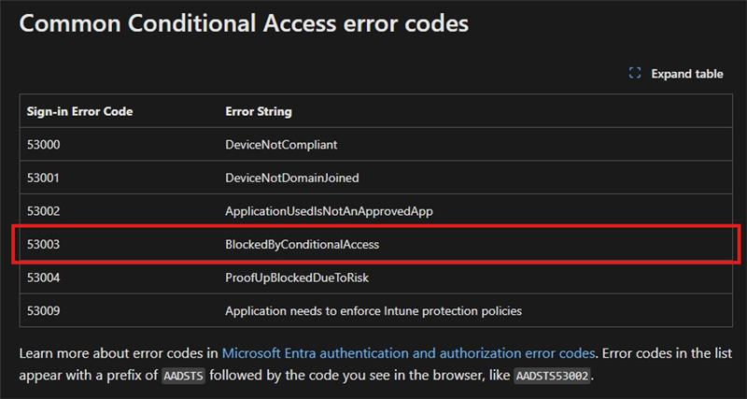The width and height of the screenshot is (747, 399).
Task: Click the Common Conditional Access error codes heading
Action: 244,24
